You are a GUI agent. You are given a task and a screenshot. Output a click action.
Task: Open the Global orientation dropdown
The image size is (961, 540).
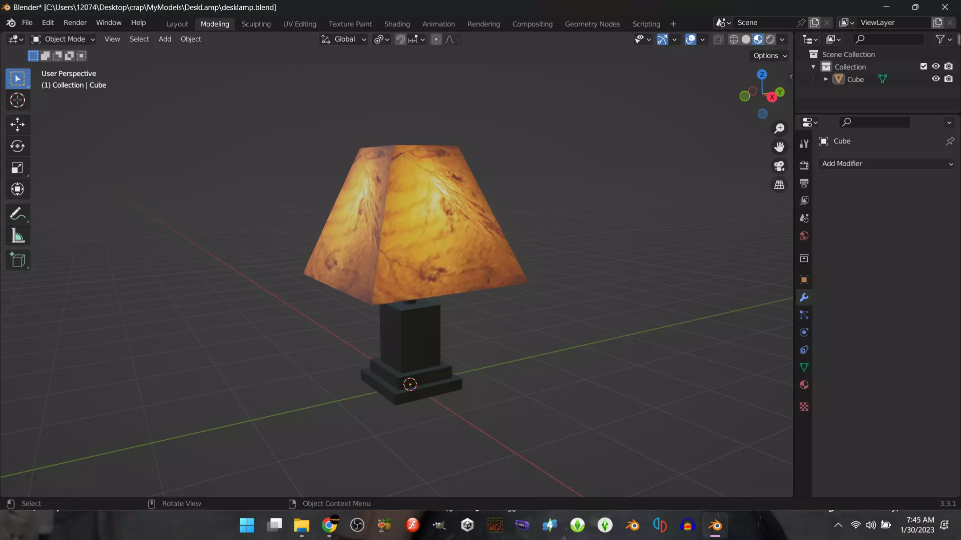pos(344,39)
